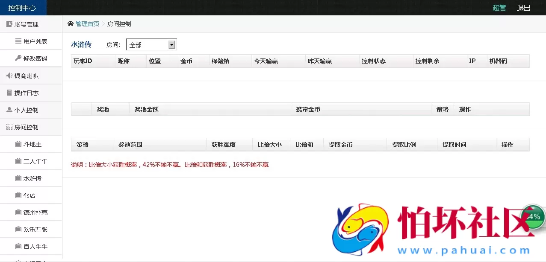Click the home icon in the breadcrumb
Screen dimensions: 546x262
(x=71, y=24)
